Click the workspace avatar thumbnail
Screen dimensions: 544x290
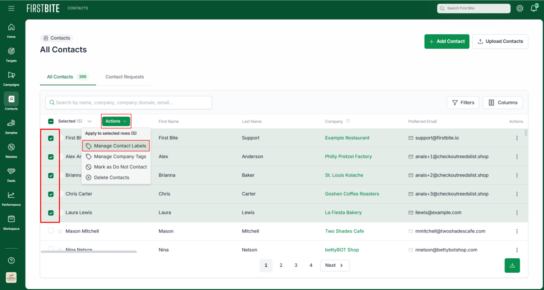[11, 277]
